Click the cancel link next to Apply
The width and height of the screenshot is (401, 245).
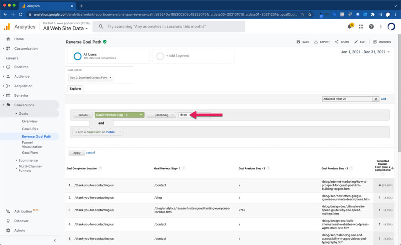coord(90,153)
